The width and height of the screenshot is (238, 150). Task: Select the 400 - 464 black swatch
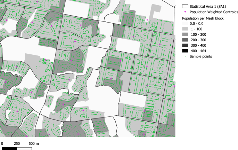coord(185,51)
